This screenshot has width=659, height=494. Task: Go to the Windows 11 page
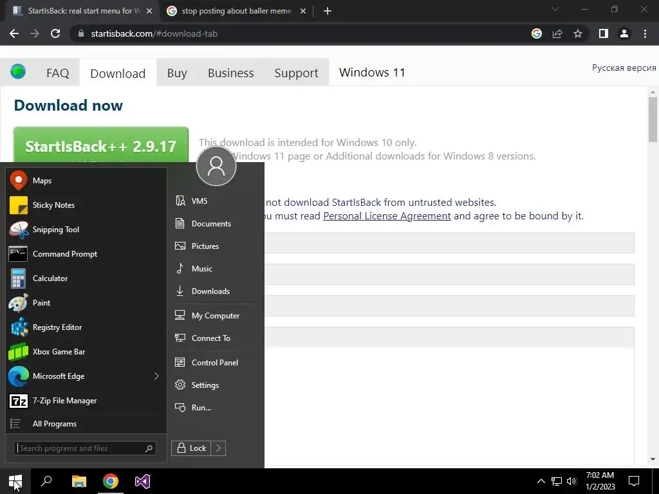point(372,72)
